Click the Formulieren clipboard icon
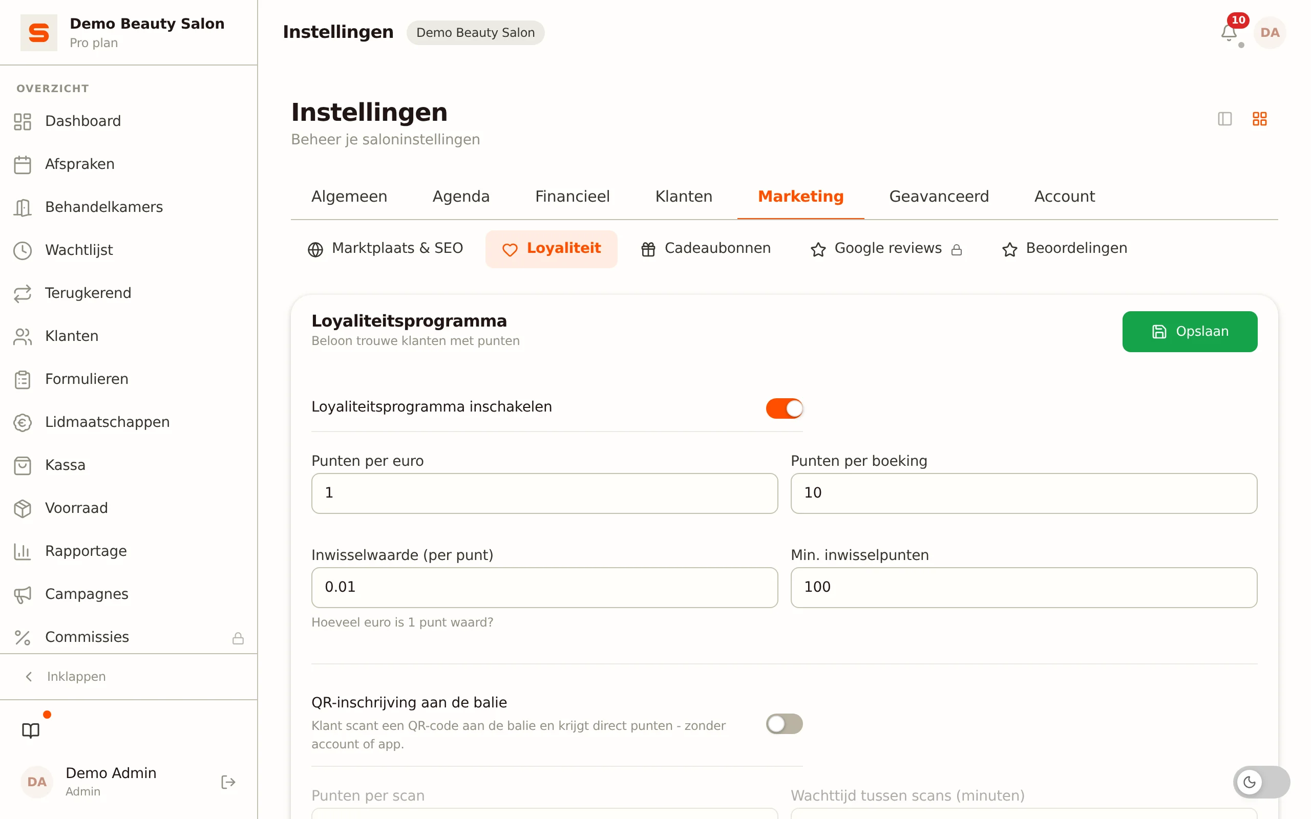 point(22,380)
